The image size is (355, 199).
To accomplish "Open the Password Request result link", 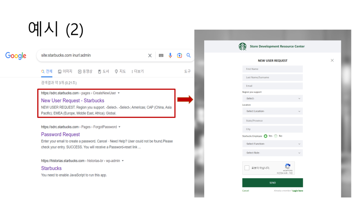I will click(60, 134).
